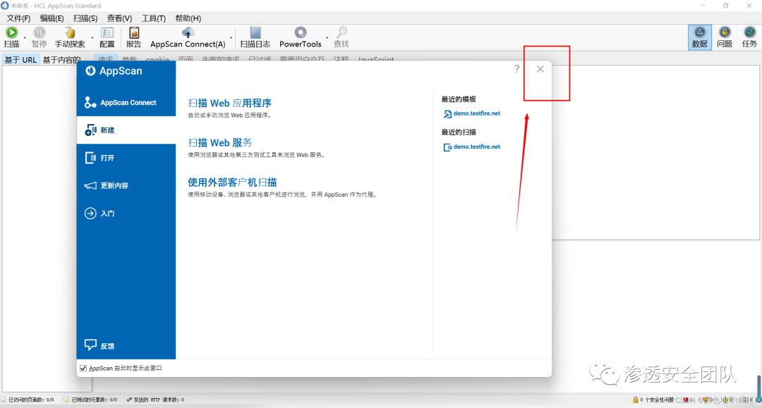Viewport: 762px width, 408px height.
Task: Click the 查找 search magnifier icon
Action: [341, 32]
